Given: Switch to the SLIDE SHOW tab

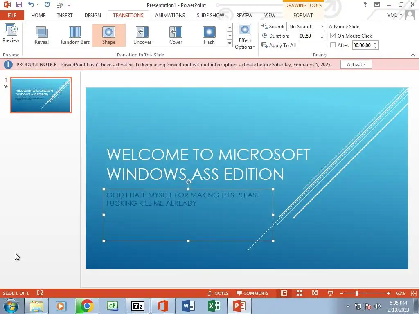Looking at the screenshot, I should coord(211,15).
